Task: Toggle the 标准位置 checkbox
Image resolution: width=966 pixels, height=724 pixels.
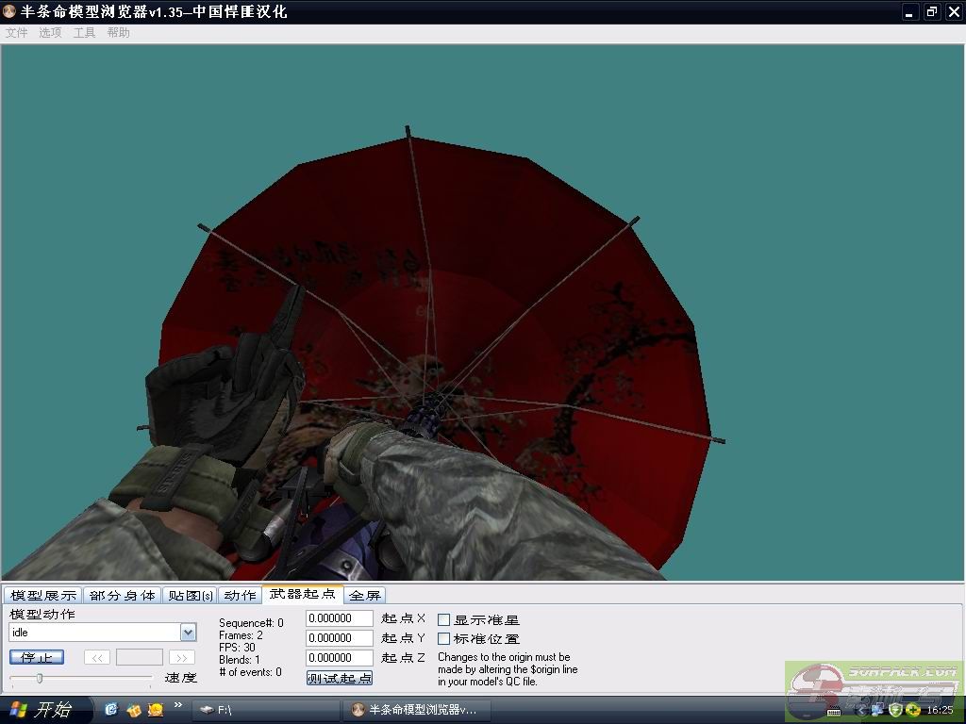Action: pos(443,639)
